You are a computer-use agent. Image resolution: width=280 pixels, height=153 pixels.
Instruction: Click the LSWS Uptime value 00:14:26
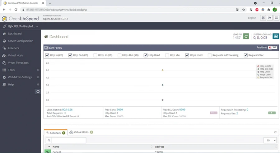(67, 110)
